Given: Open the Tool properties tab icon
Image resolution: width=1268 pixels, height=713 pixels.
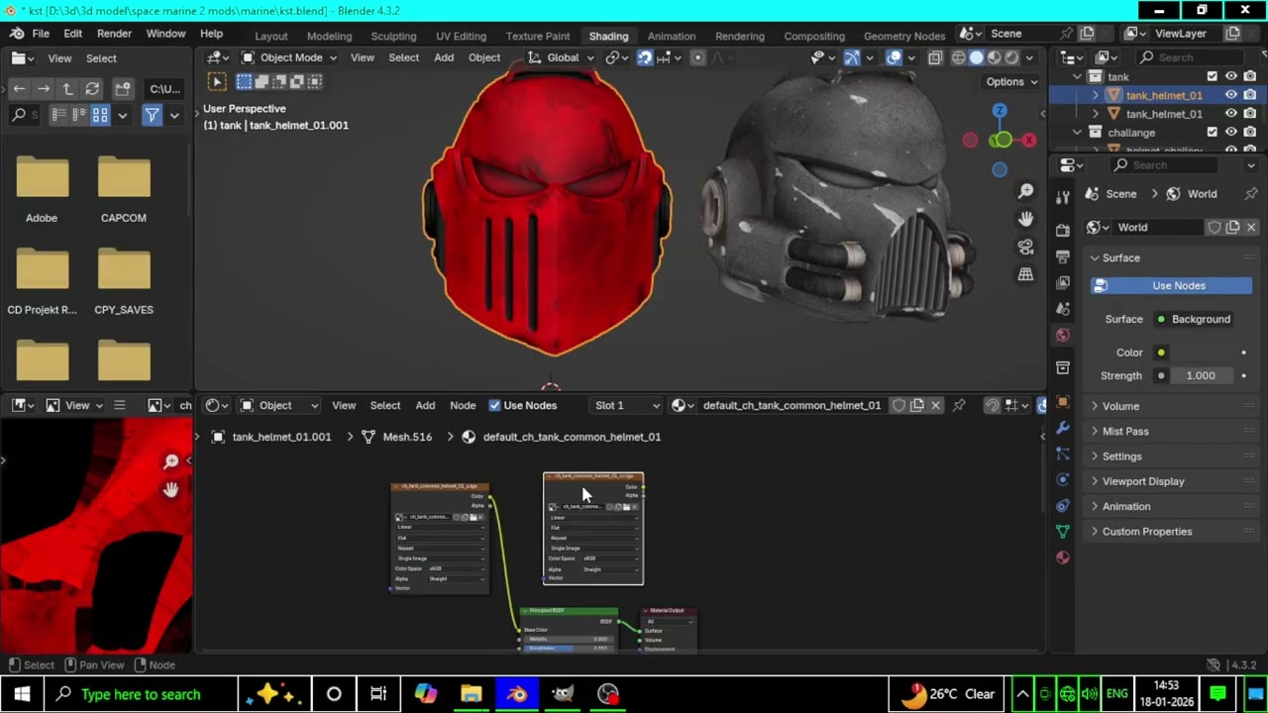Looking at the screenshot, I should coord(1063,196).
